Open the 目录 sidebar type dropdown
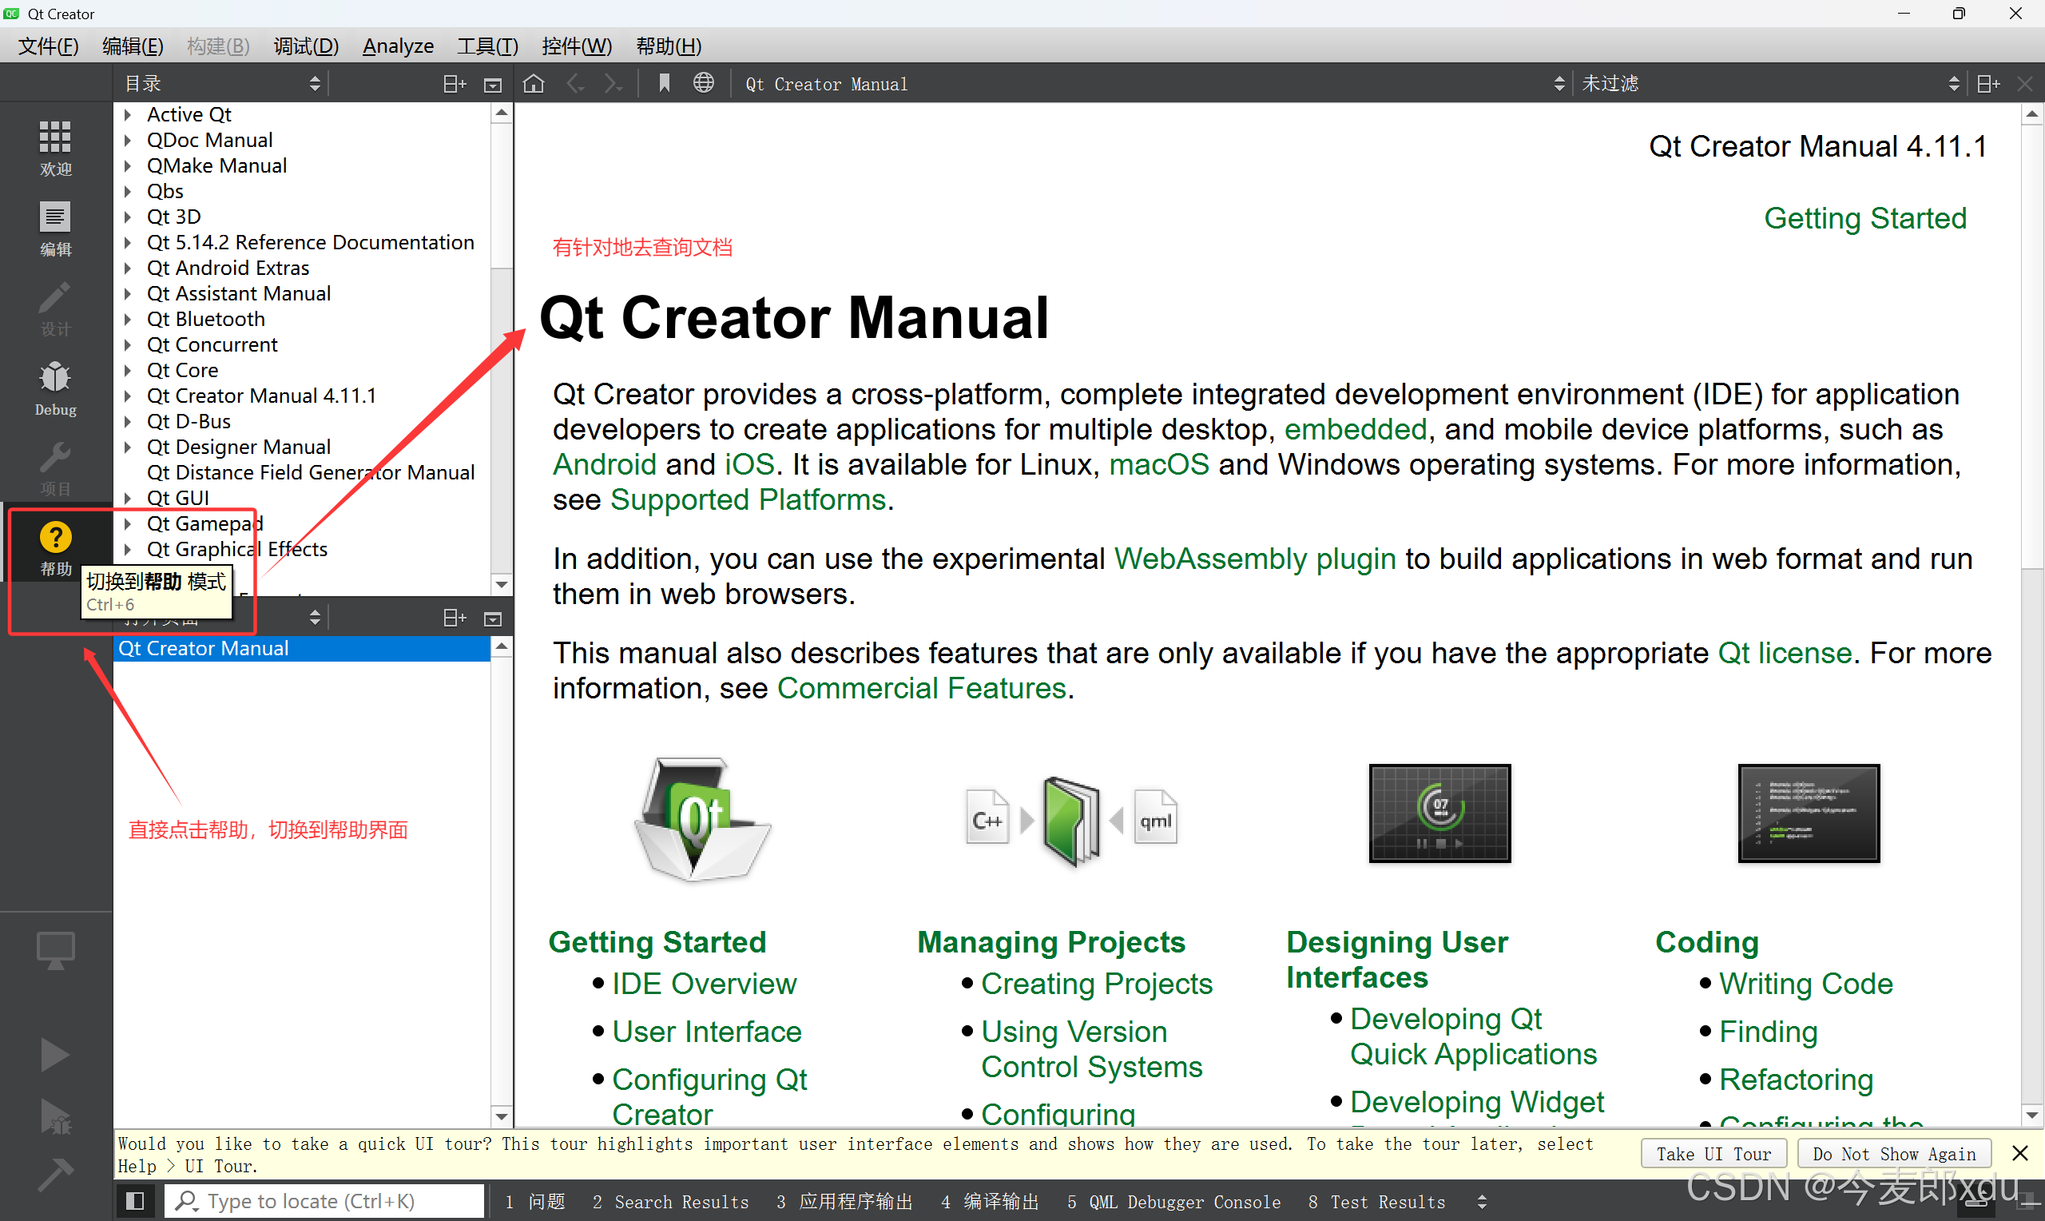The width and height of the screenshot is (2045, 1221). tap(222, 83)
